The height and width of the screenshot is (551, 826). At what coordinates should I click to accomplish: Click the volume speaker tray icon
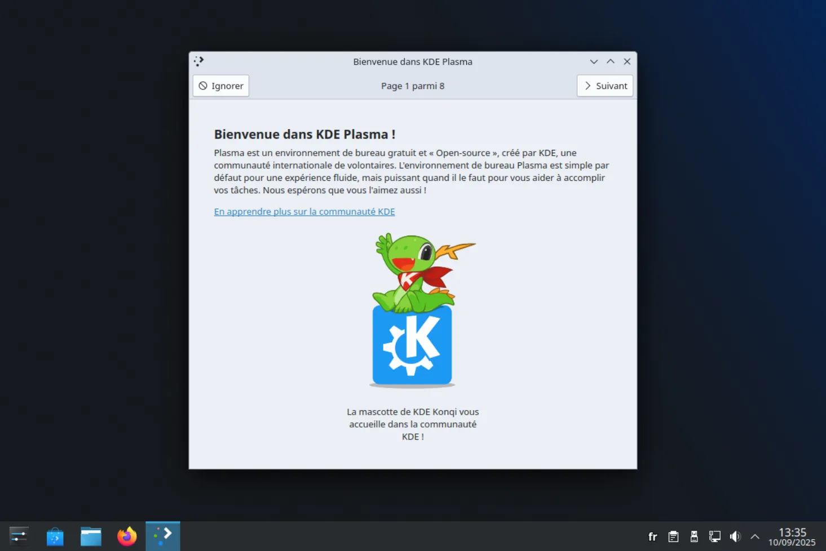click(x=735, y=537)
